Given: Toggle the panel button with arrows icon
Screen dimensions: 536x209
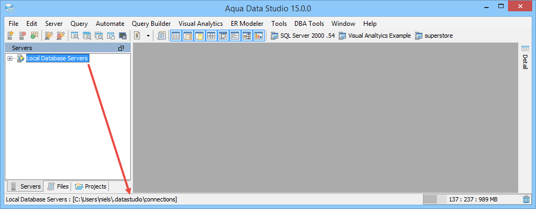Looking at the screenshot, I should pyautogui.click(x=223, y=36).
